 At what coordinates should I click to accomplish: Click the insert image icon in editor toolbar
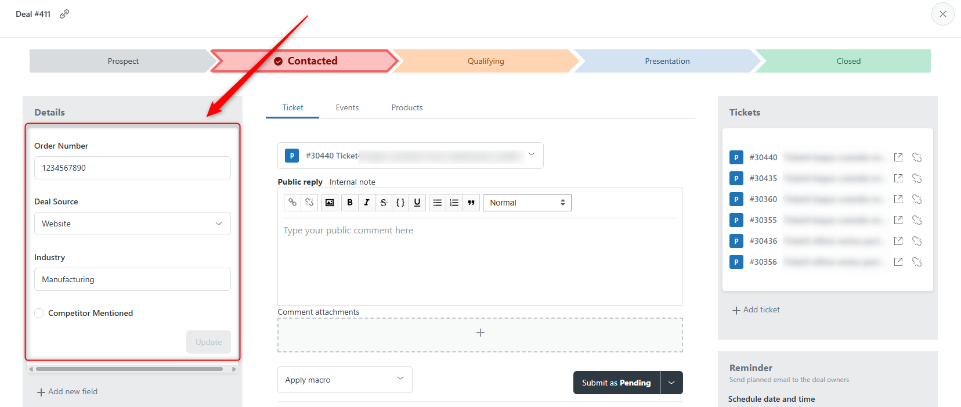(330, 203)
